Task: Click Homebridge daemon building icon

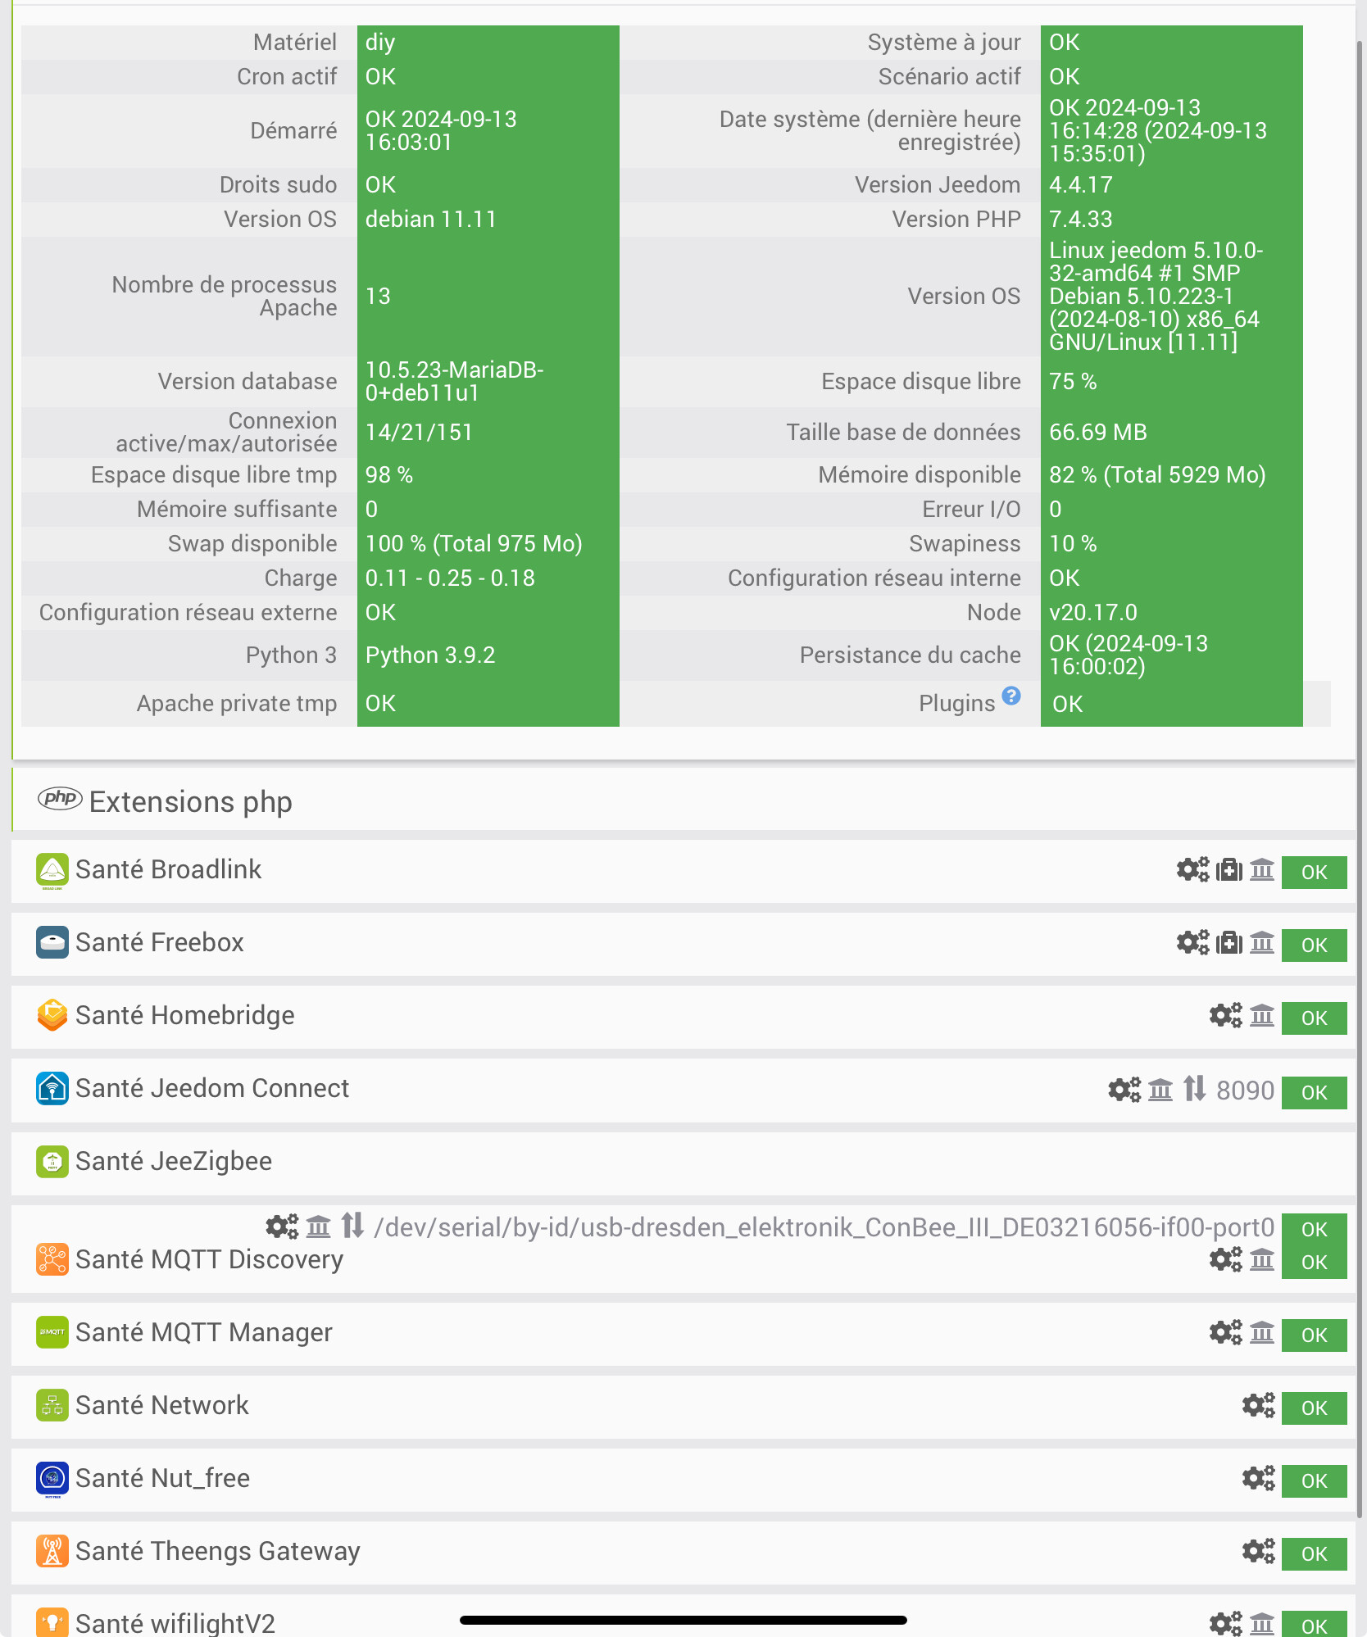Action: click(1262, 1016)
